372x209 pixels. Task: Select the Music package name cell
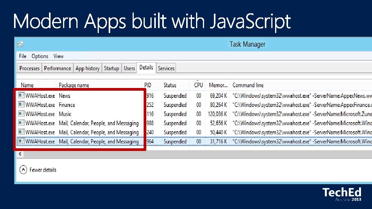[x=65, y=114]
